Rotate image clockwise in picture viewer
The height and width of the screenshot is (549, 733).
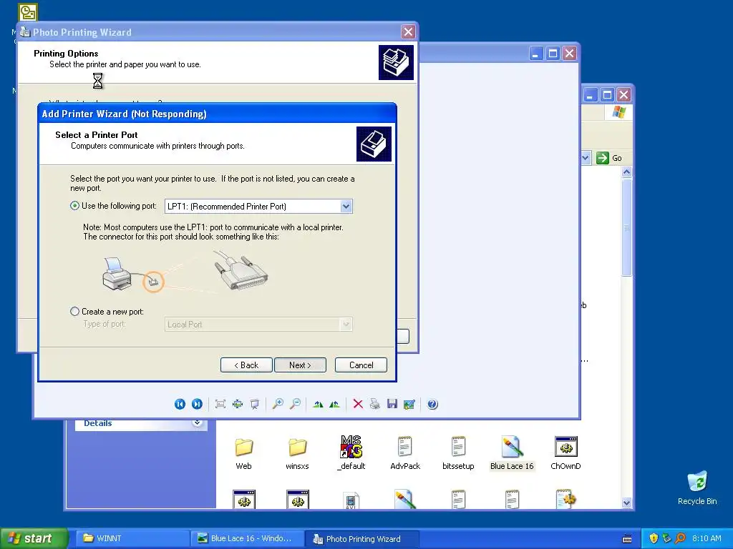[x=318, y=405]
